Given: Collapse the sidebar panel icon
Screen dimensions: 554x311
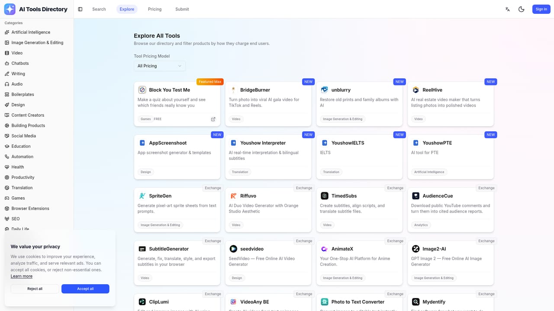Looking at the screenshot, I should [80, 9].
